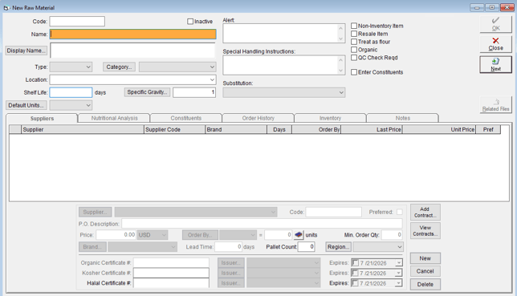Open the USD currency dropdown
The image size is (517, 296).
click(x=153, y=235)
